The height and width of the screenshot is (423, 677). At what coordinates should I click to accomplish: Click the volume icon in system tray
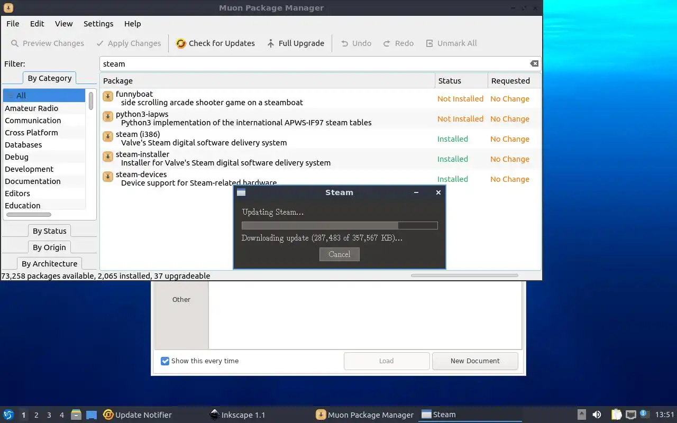(597, 415)
